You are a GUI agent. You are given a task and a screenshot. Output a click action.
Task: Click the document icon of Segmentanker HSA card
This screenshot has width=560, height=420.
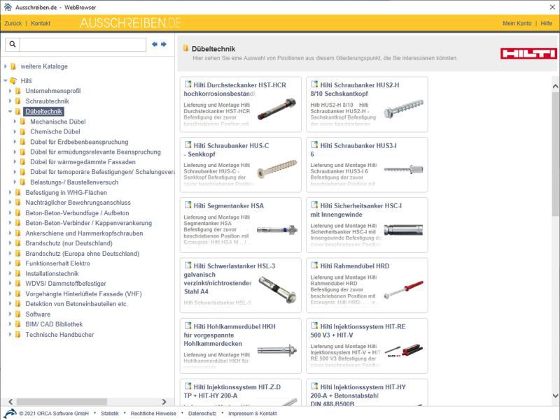tap(188, 205)
